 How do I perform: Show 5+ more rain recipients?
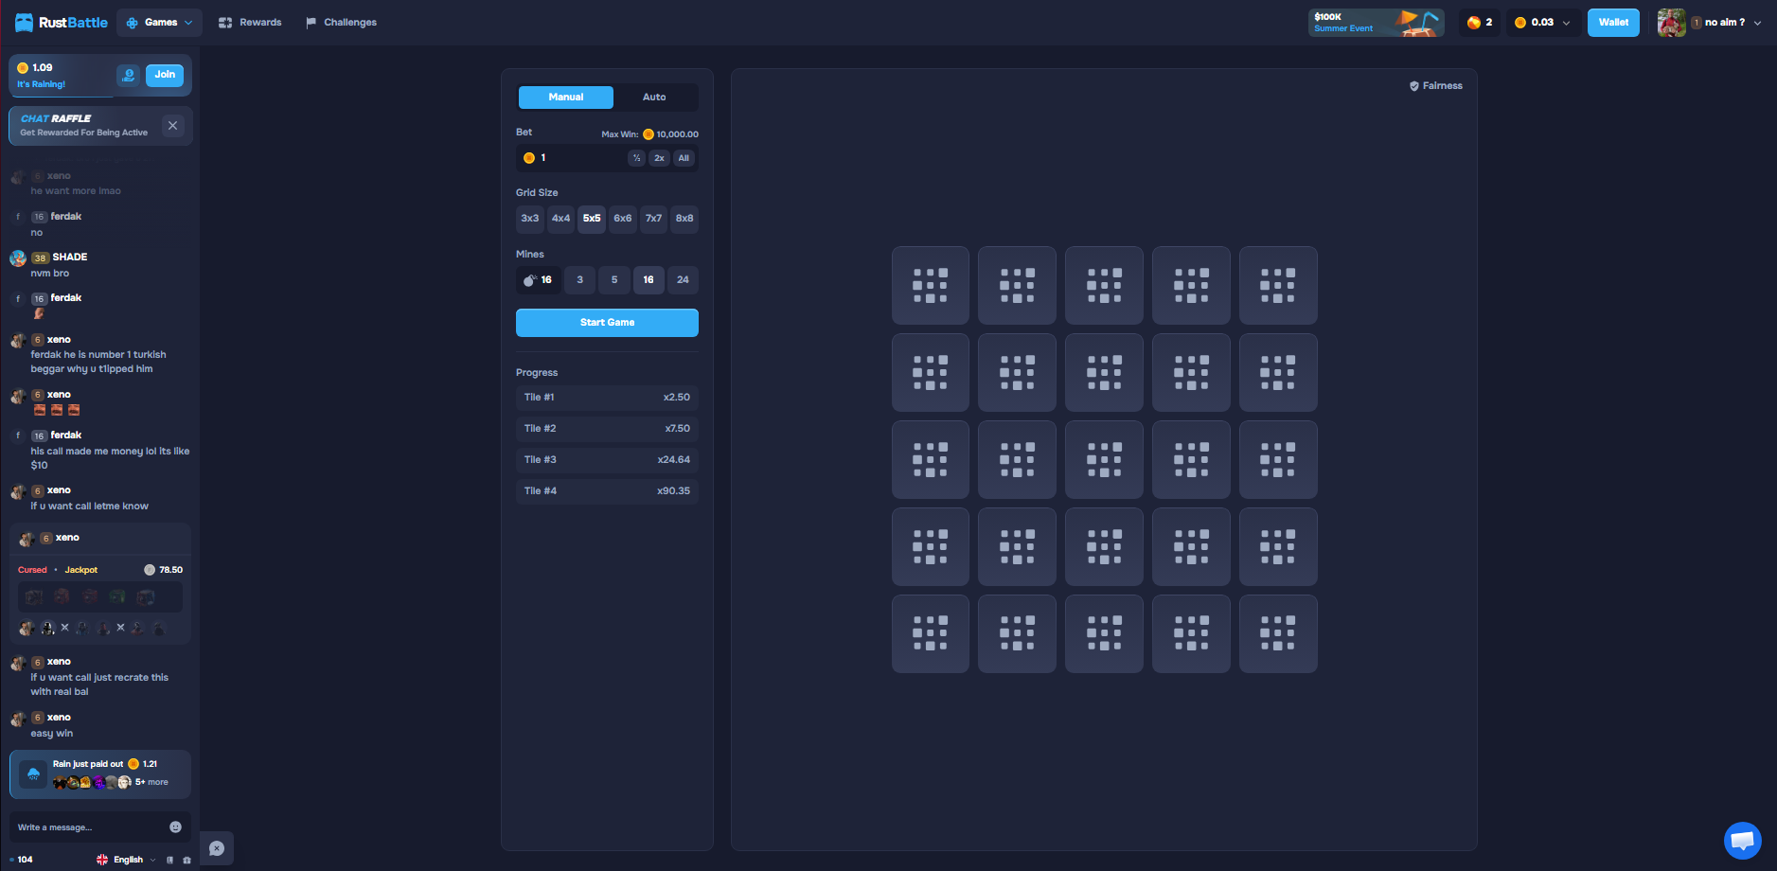pos(151,782)
